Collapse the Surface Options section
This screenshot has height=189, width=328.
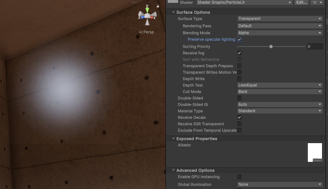(x=173, y=12)
